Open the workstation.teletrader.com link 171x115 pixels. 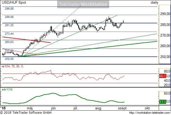pyautogui.click(x=150, y=113)
